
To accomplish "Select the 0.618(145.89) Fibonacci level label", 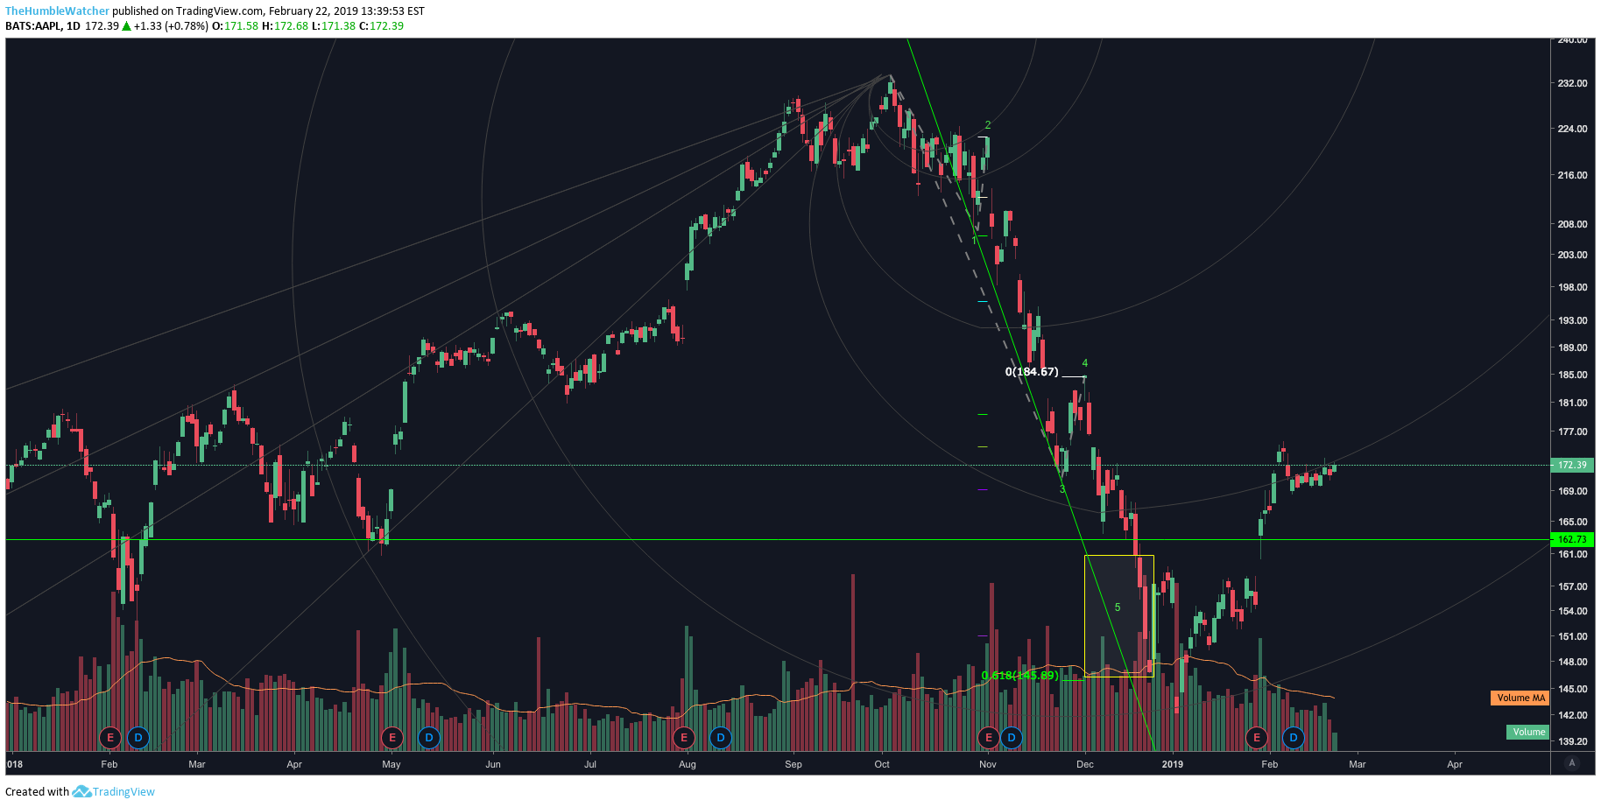I will click(1020, 675).
